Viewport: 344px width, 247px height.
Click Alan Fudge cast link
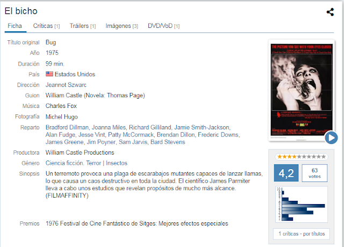click(x=60, y=135)
